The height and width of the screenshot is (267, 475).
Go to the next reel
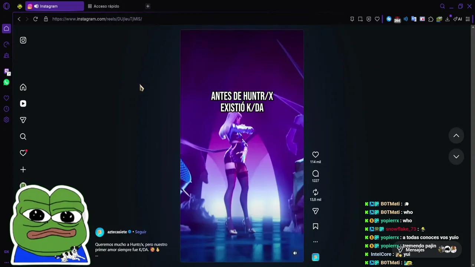click(x=456, y=156)
